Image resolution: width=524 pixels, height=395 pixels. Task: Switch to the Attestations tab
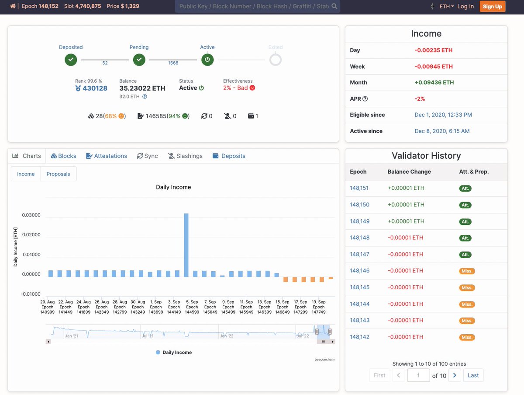click(107, 156)
